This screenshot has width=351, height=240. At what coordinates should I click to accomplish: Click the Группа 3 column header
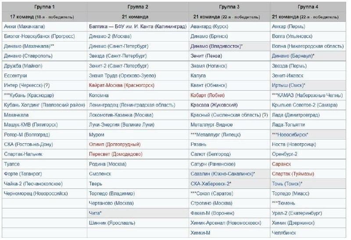(x=229, y=7)
